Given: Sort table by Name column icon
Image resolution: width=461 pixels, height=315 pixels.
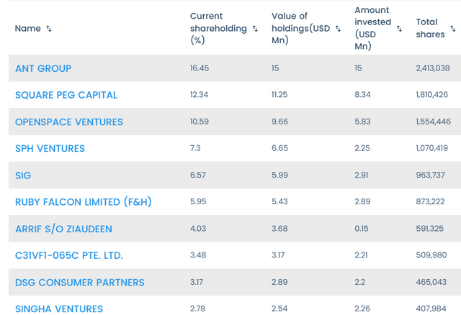Looking at the screenshot, I should pyautogui.click(x=49, y=29).
